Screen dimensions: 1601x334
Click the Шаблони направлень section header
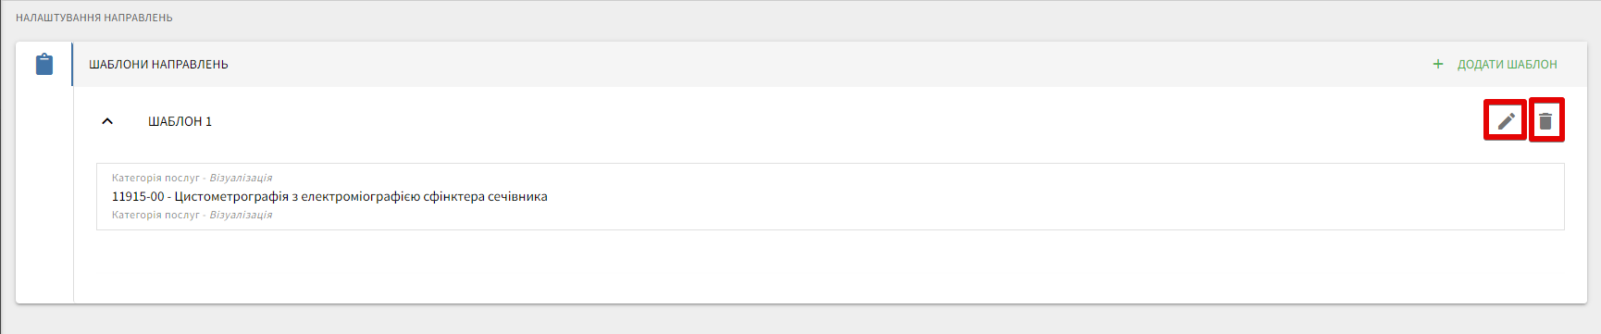tap(158, 64)
